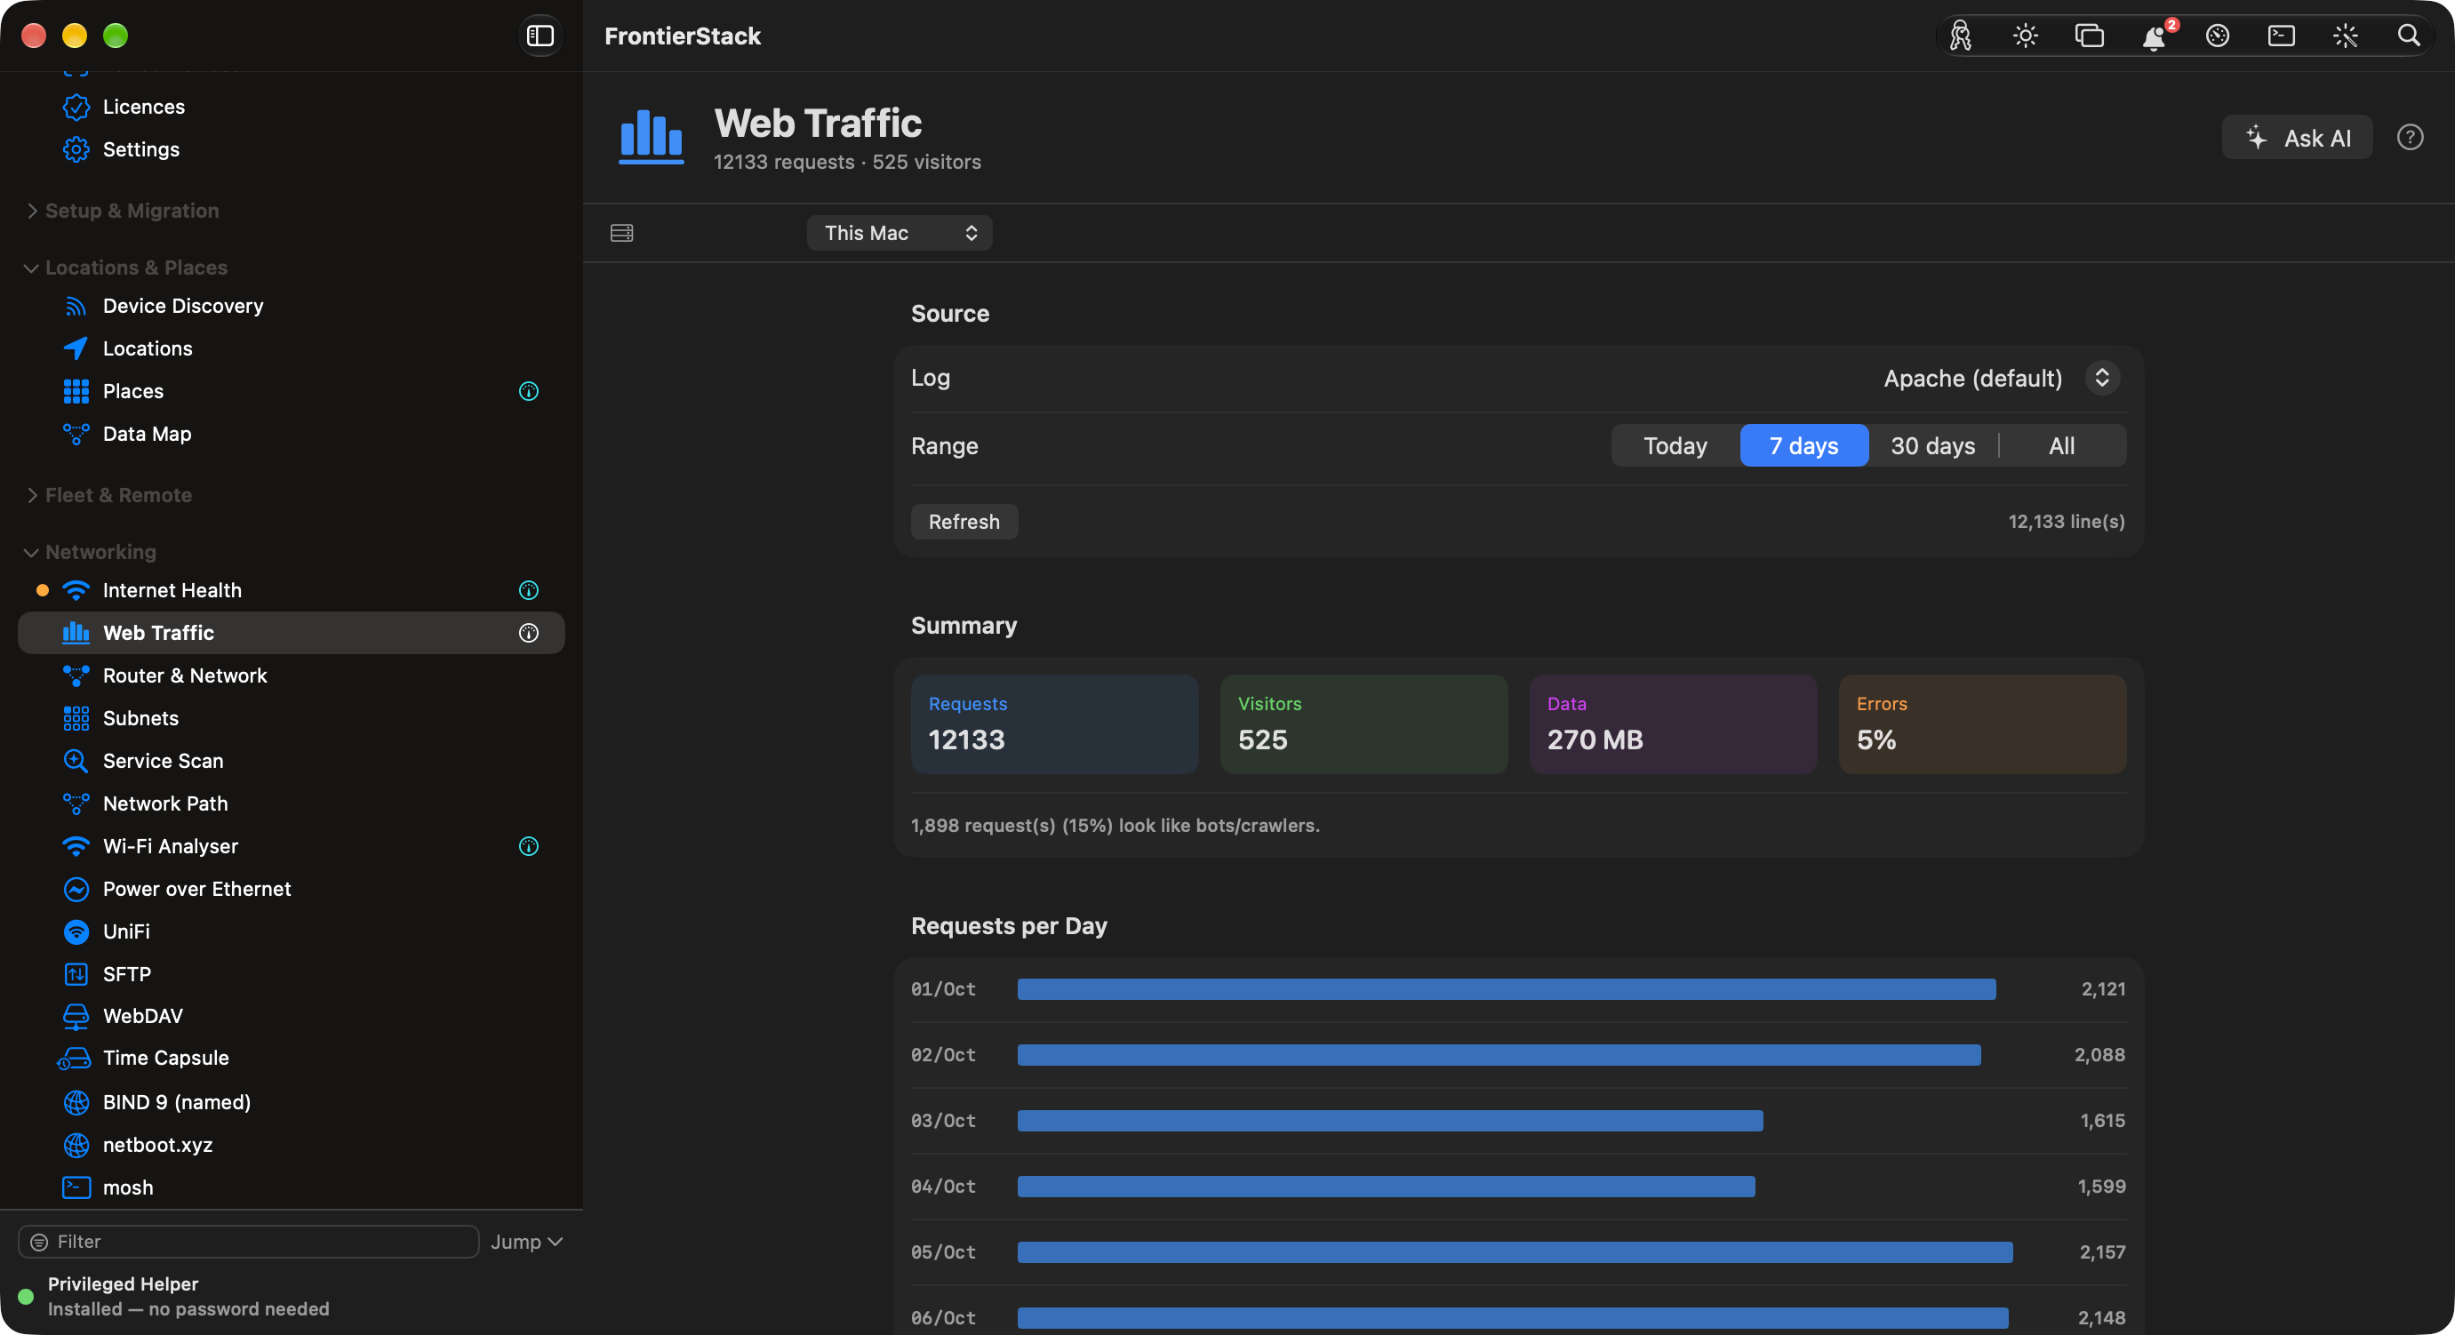Click the Refresh button

pyautogui.click(x=964, y=521)
